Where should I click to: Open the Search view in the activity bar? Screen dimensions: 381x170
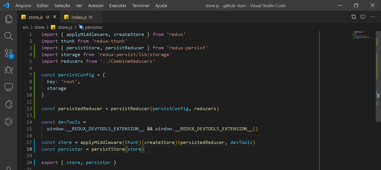9,36
